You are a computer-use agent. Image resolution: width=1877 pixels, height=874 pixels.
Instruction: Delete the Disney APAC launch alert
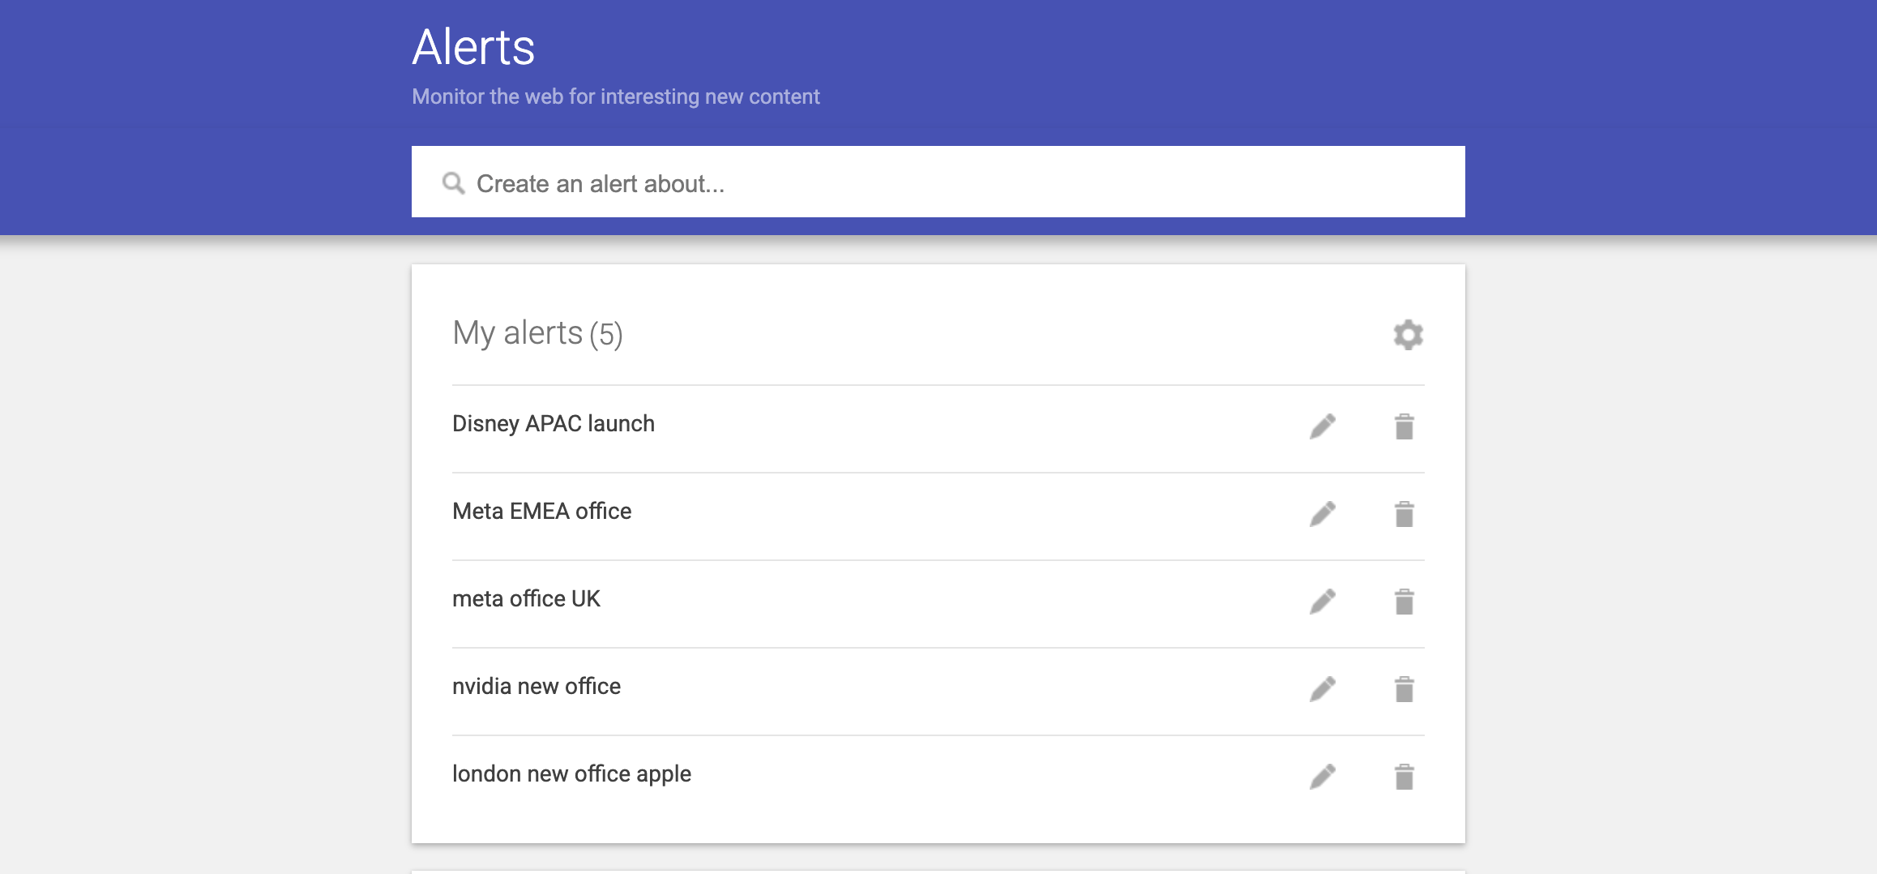[1404, 425]
